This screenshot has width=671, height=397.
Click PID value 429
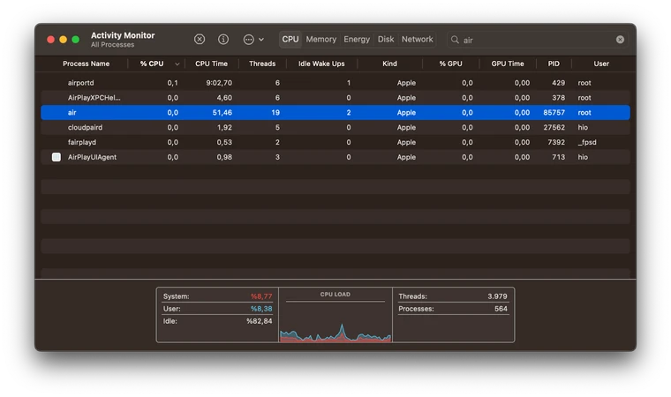(x=558, y=83)
